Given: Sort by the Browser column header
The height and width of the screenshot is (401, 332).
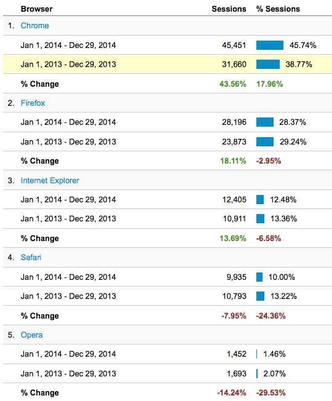Looking at the screenshot, I should click(36, 9).
